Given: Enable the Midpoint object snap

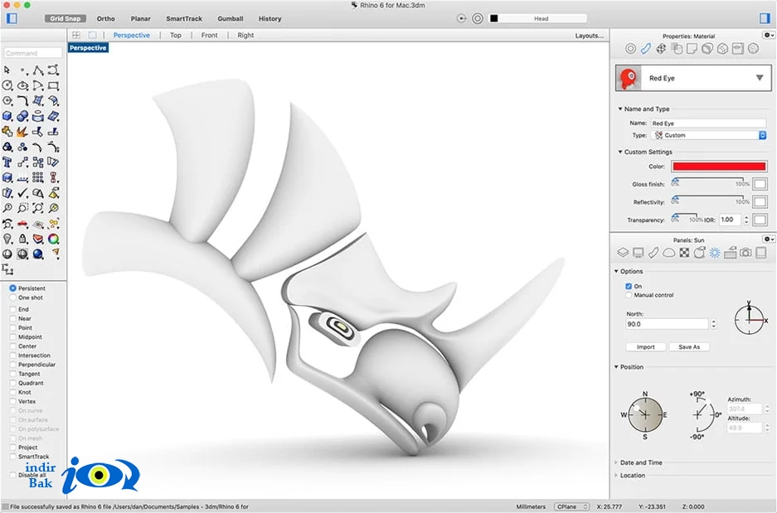Looking at the screenshot, I should 13,336.
